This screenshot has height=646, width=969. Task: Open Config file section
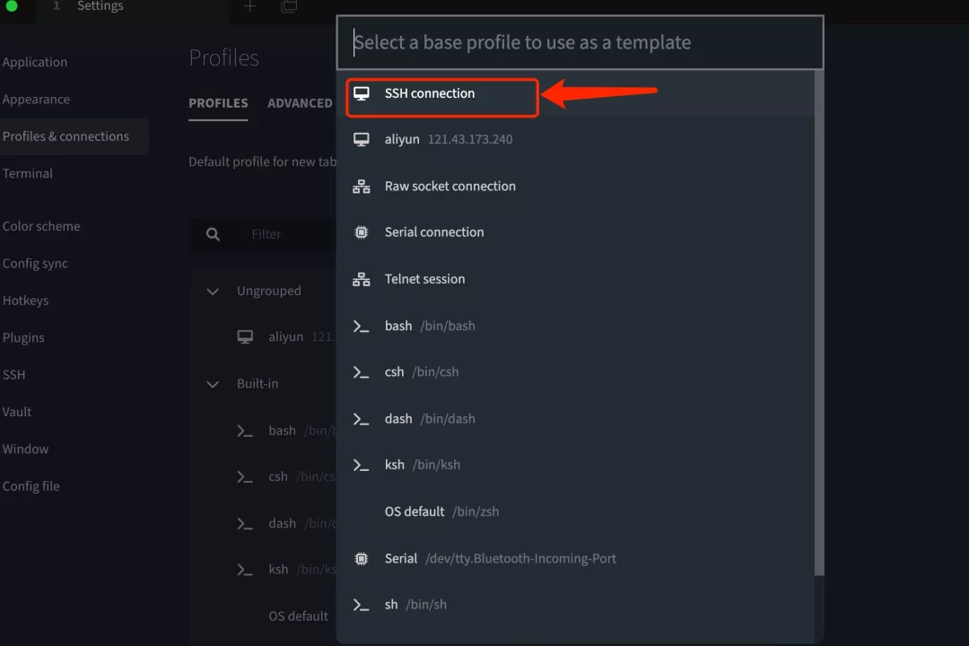pos(31,486)
